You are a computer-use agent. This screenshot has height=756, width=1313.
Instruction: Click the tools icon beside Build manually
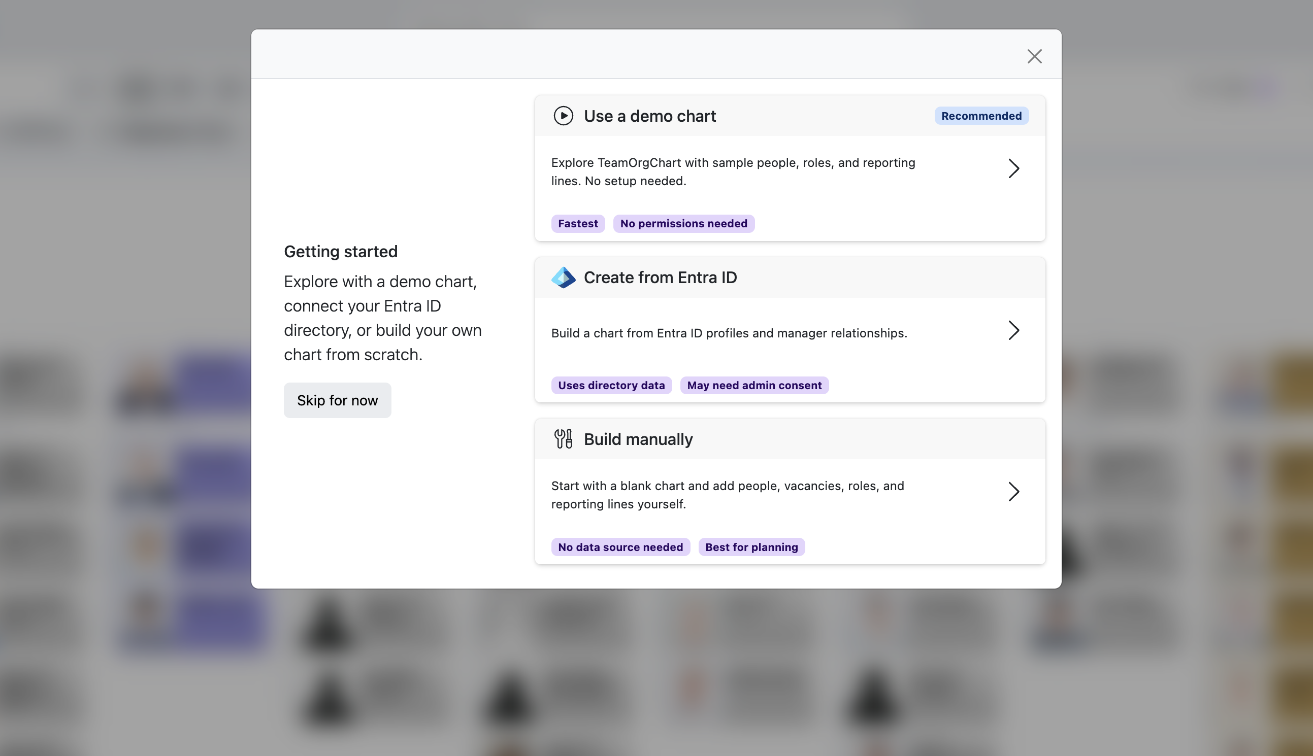tap(563, 439)
